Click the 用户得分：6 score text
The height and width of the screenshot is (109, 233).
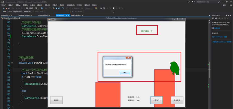(147, 31)
